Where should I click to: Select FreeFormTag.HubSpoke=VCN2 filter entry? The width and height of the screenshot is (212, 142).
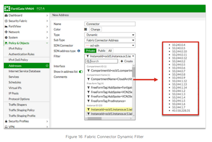click(x=109, y=92)
